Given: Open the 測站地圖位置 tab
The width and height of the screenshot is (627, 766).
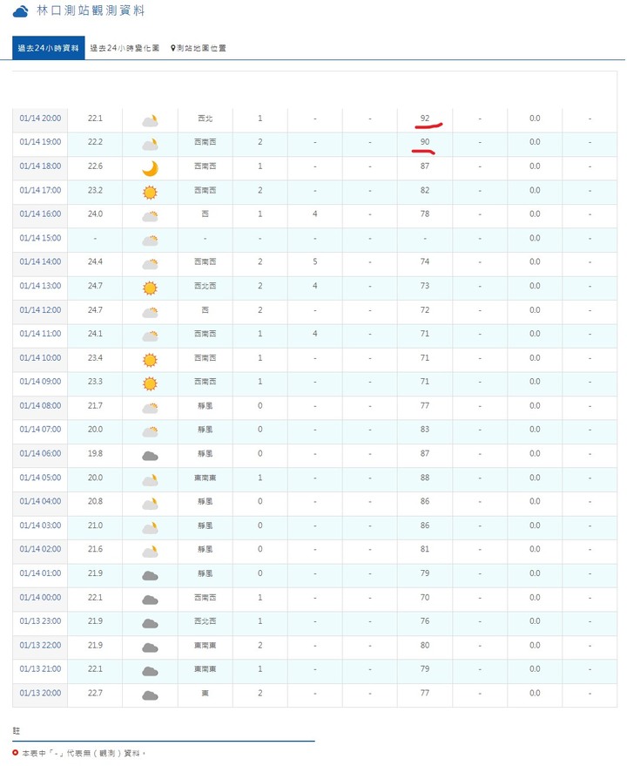Looking at the screenshot, I should [199, 48].
